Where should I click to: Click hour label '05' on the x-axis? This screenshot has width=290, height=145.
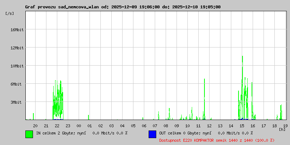pyautogui.click(x=133, y=126)
